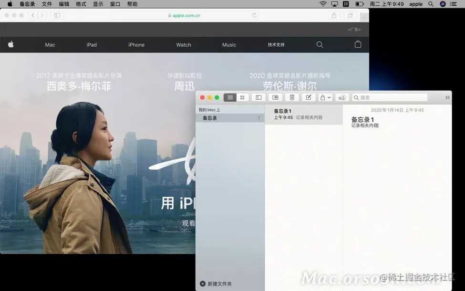Click the apple user name in menu bar
The width and height of the screenshot is (465, 291).
(416, 4)
